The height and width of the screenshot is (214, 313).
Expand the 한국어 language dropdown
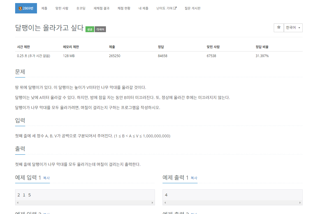coord(293,28)
